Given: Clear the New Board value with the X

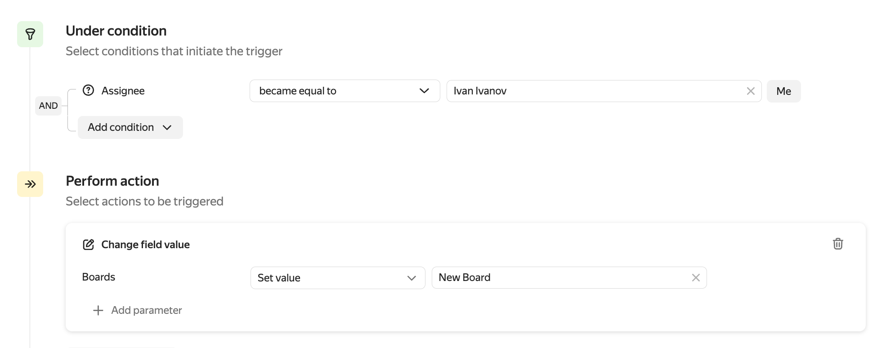Looking at the screenshot, I should pyautogui.click(x=696, y=278).
